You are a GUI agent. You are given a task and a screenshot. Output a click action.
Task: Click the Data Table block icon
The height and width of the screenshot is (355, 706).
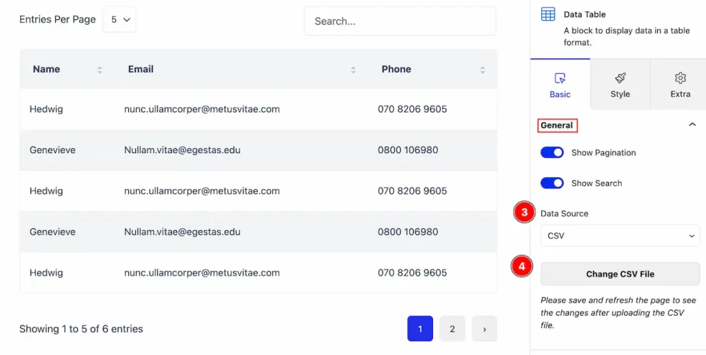click(548, 14)
